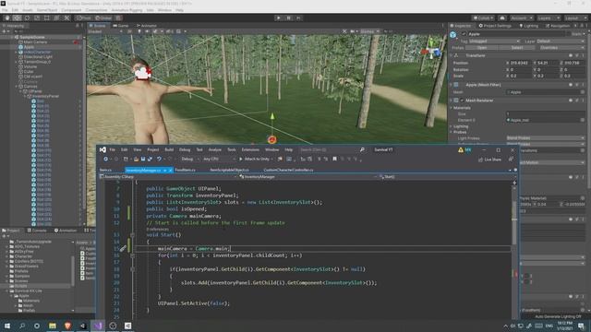The width and height of the screenshot is (591, 332).
Task: Open Debug configuration dropdown in Visual Studio
Action: tap(189, 160)
